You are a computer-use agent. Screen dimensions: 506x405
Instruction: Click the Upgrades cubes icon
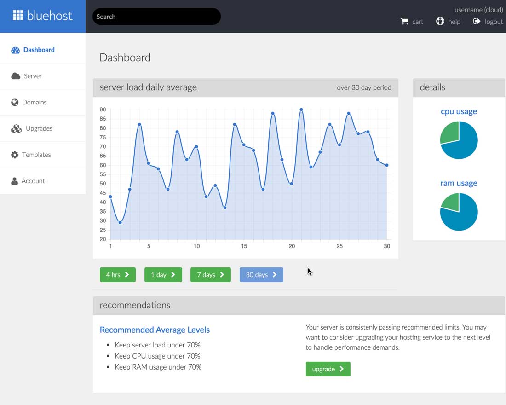[16, 128]
